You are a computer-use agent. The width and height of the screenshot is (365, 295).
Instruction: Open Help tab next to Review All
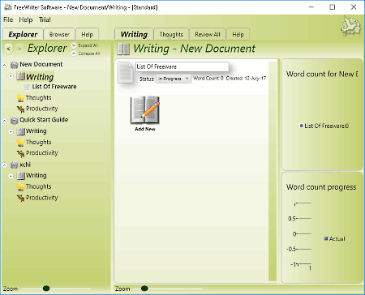click(x=238, y=34)
